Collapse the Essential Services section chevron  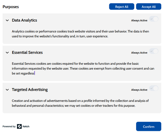[x=7, y=52]
